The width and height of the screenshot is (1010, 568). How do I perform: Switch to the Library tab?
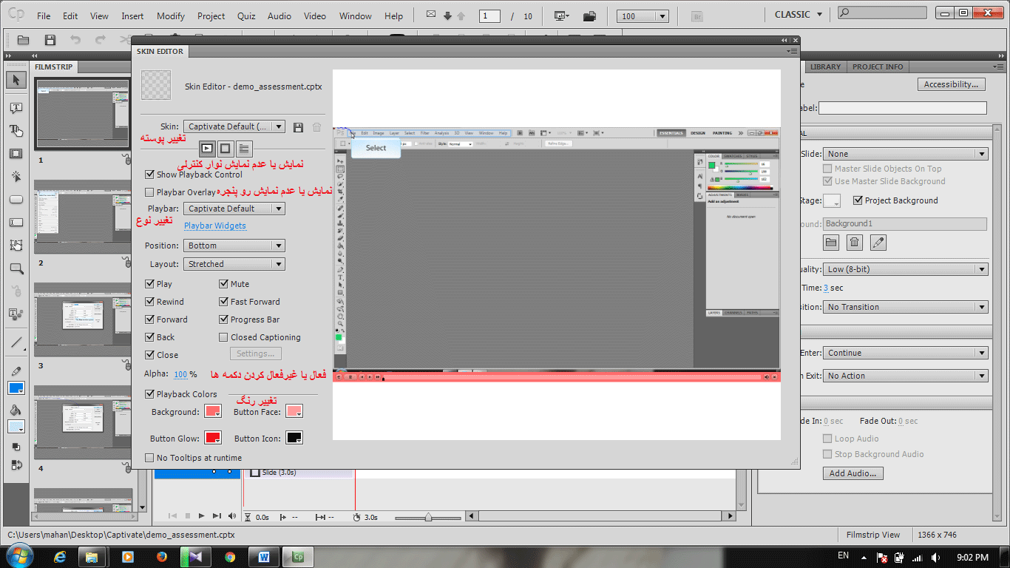[x=825, y=67]
